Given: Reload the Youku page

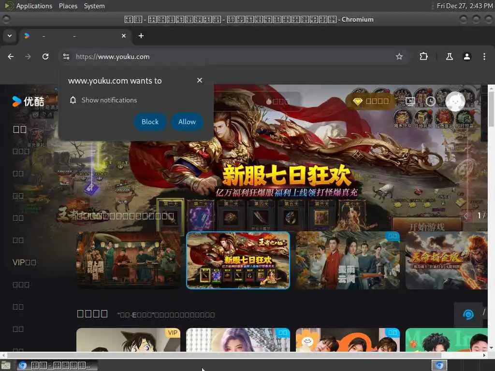Looking at the screenshot, I should [x=45, y=57].
